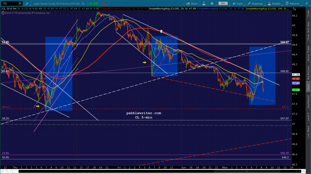Toggle the price axis auto-scale icon
Viewport: 311px width, 174px height.
click(294, 9)
